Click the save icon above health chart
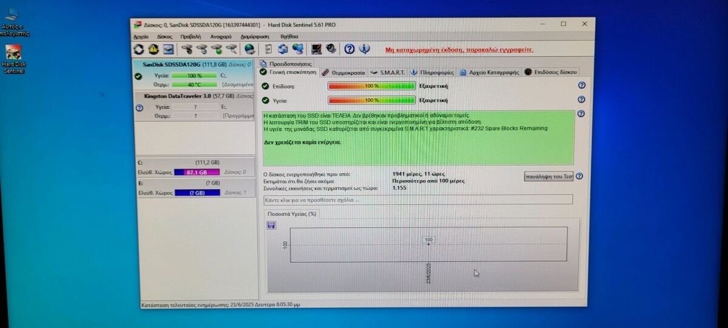 point(271,226)
